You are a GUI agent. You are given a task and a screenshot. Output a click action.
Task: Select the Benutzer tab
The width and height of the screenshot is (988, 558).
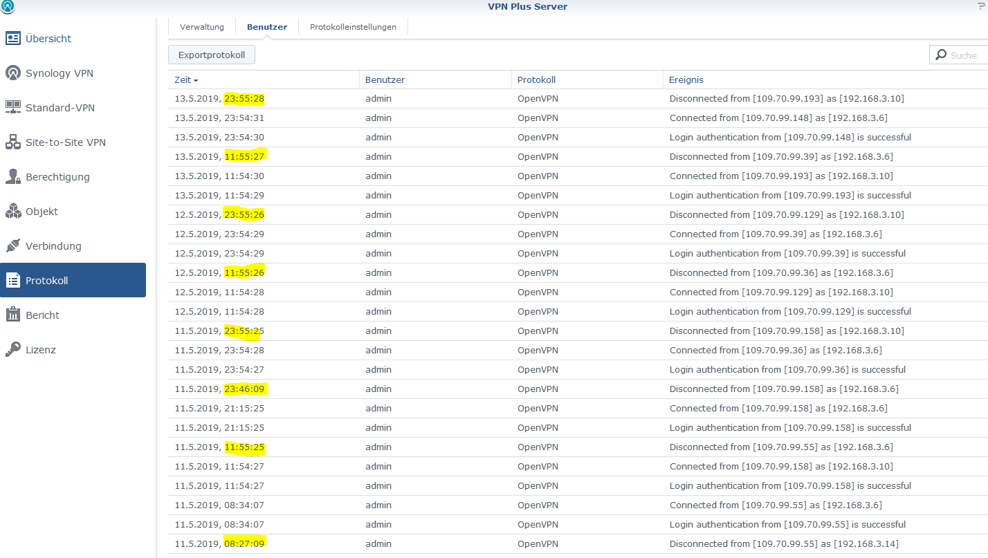[x=267, y=27]
